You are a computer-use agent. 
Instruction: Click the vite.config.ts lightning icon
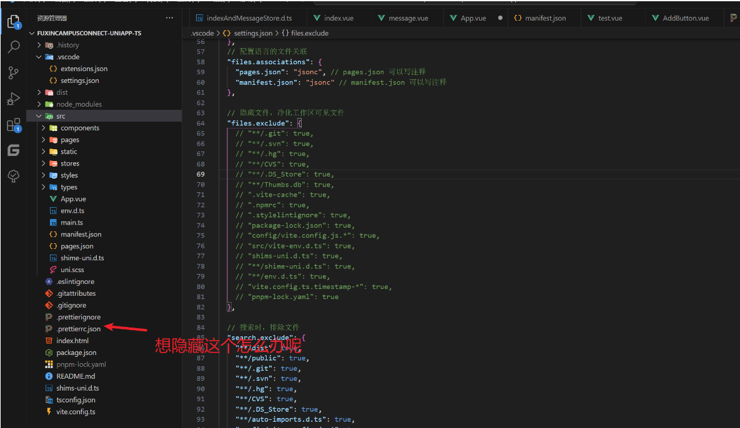[x=49, y=412]
